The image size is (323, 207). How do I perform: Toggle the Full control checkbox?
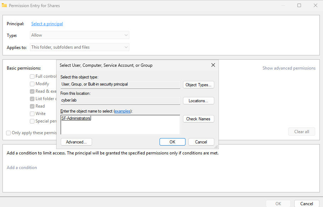32,76
